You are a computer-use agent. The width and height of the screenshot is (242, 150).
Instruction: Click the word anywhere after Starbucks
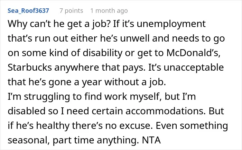click(76, 68)
